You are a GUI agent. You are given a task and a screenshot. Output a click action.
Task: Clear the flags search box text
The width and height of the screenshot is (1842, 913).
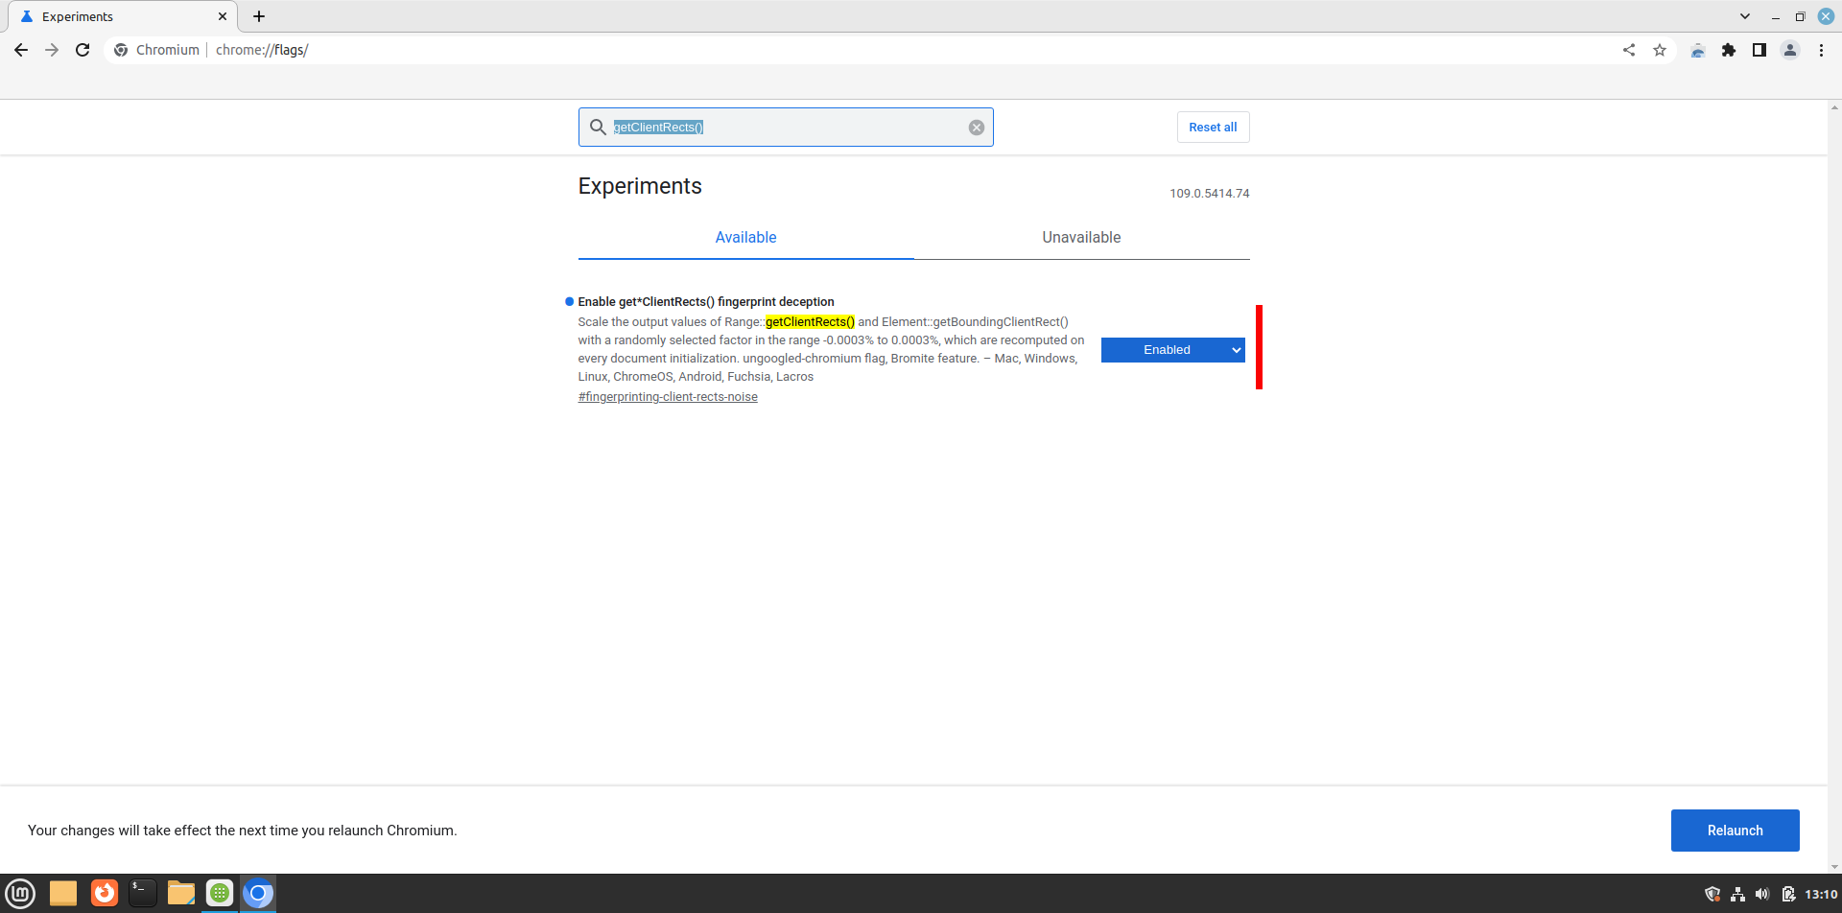pyautogui.click(x=976, y=128)
